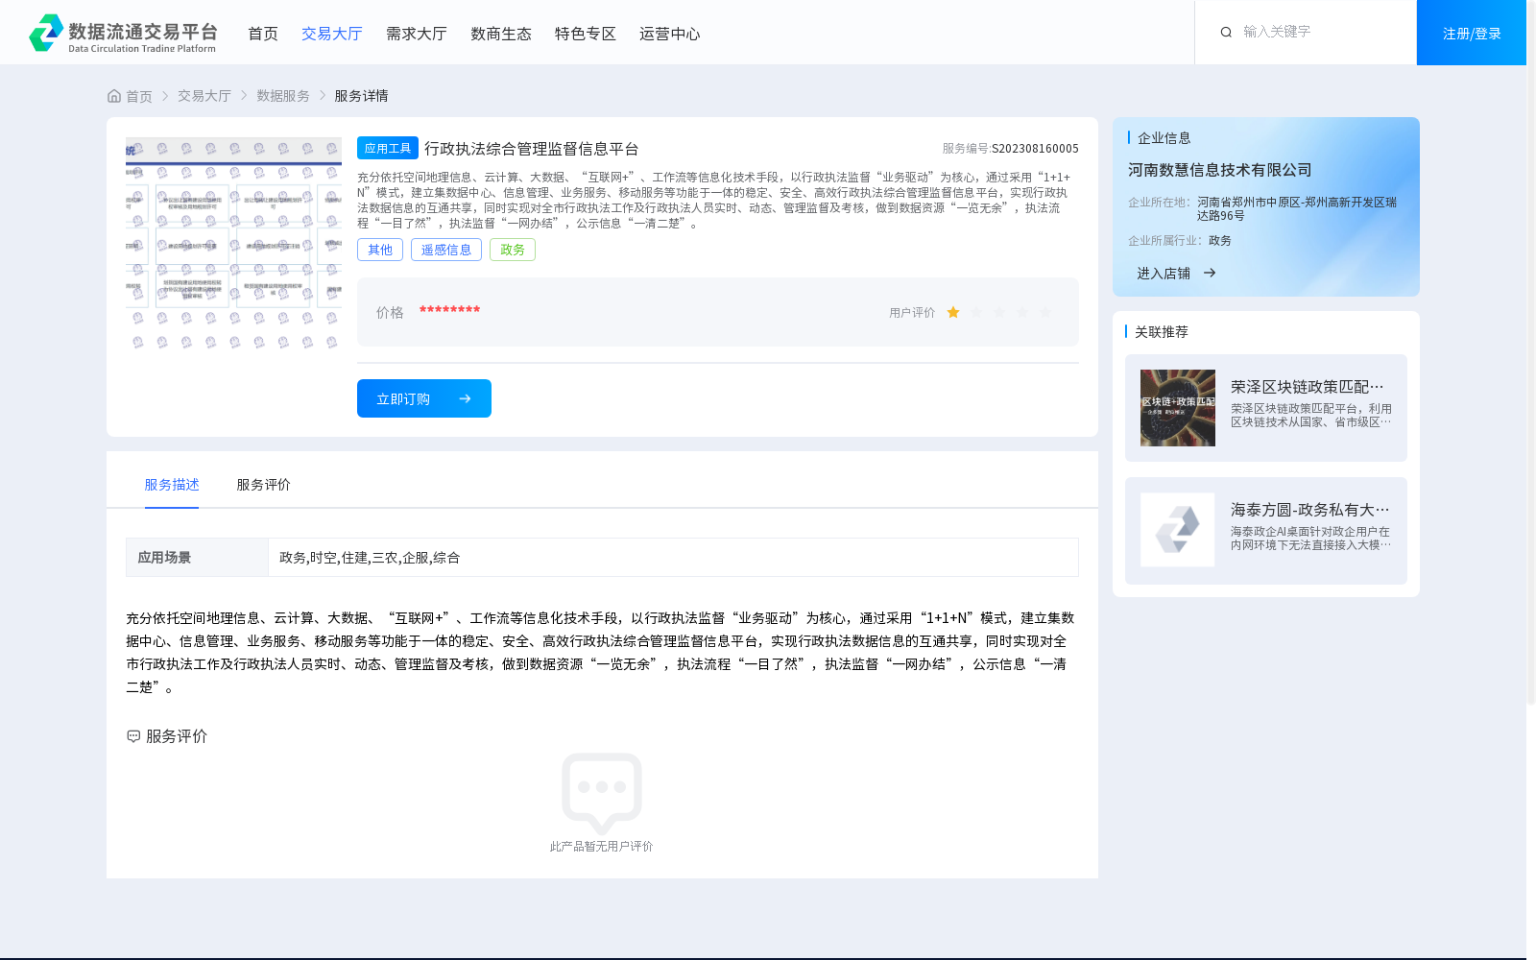Screen dimensions: 1536x960
Task: Open the 运营中心 menu item
Action: tap(670, 34)
